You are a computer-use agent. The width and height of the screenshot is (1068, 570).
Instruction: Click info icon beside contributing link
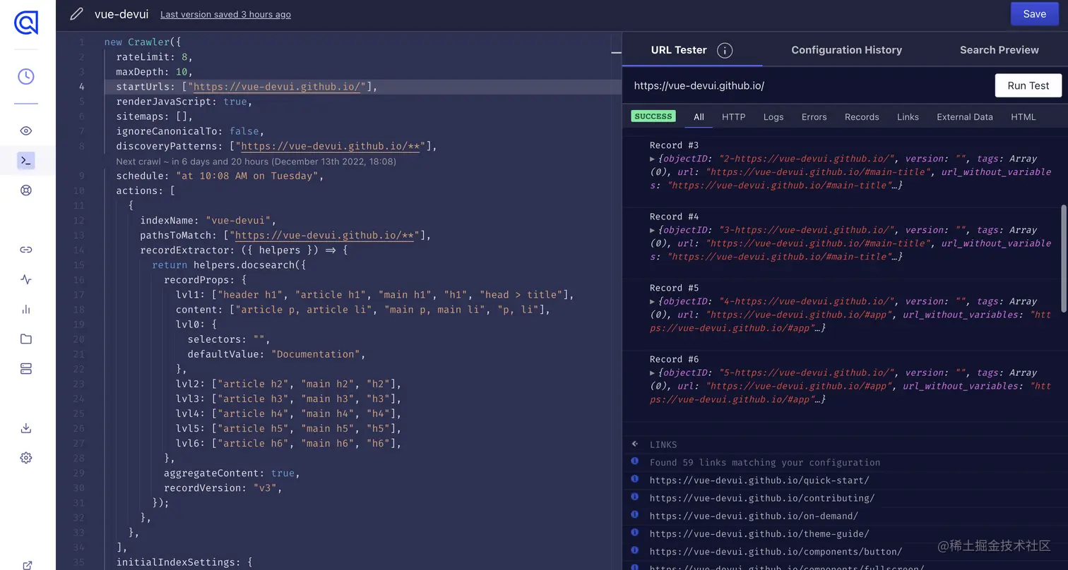[x=635, y=497]
